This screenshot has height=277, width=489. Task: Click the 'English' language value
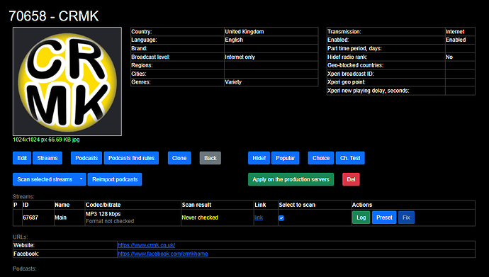point(234,40)
